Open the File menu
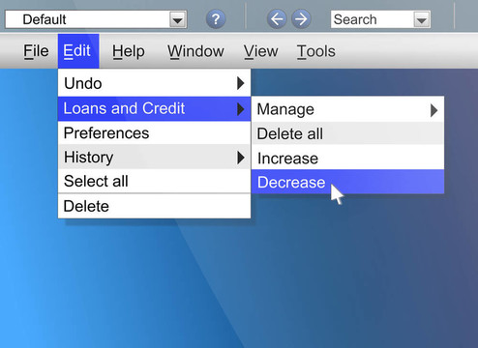Screen dimensions: 478x348 point(36,51)
